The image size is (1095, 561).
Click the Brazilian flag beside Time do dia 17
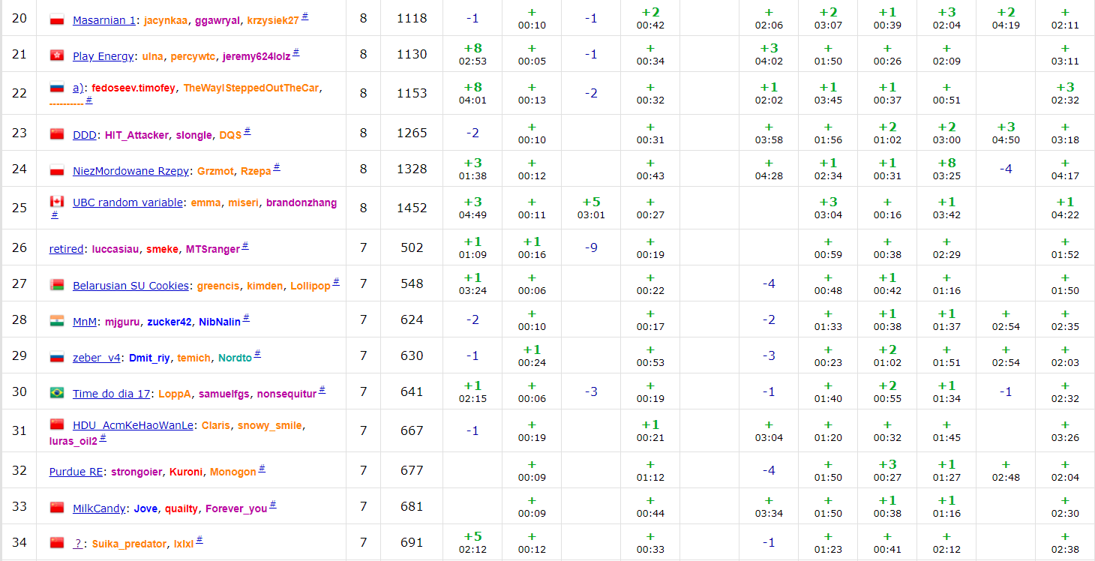pyautogui.click(x=57, y=393)
